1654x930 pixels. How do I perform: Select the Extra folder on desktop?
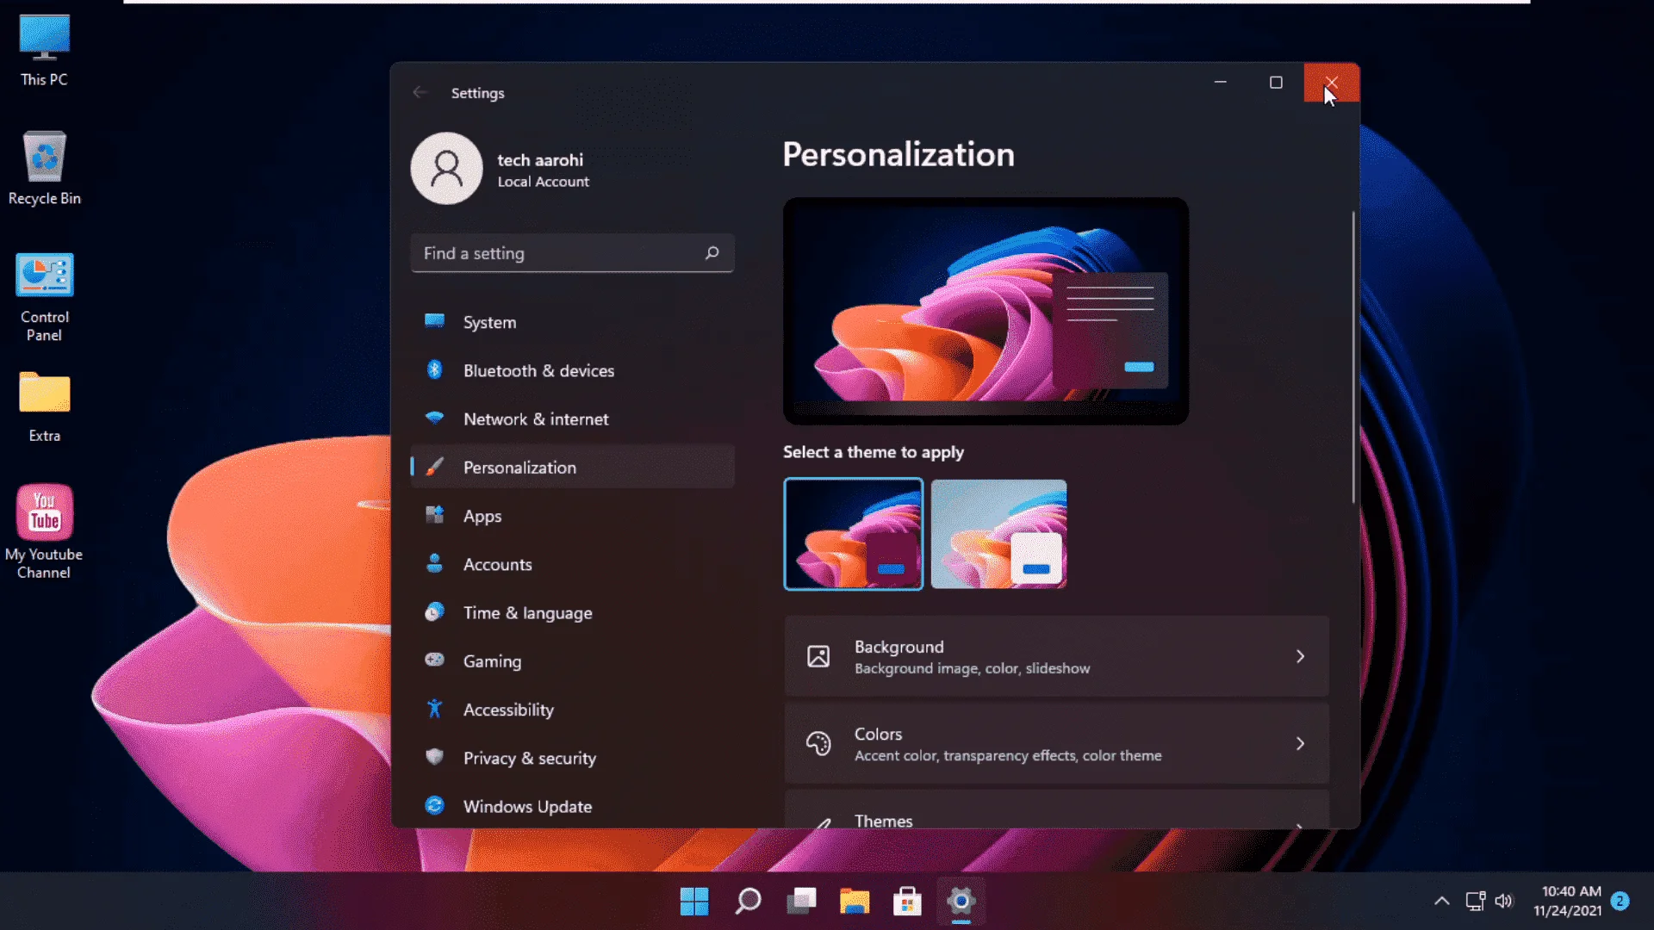(44, 406)
